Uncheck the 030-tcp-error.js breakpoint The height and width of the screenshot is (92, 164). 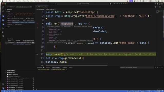[x=8, y=78]
